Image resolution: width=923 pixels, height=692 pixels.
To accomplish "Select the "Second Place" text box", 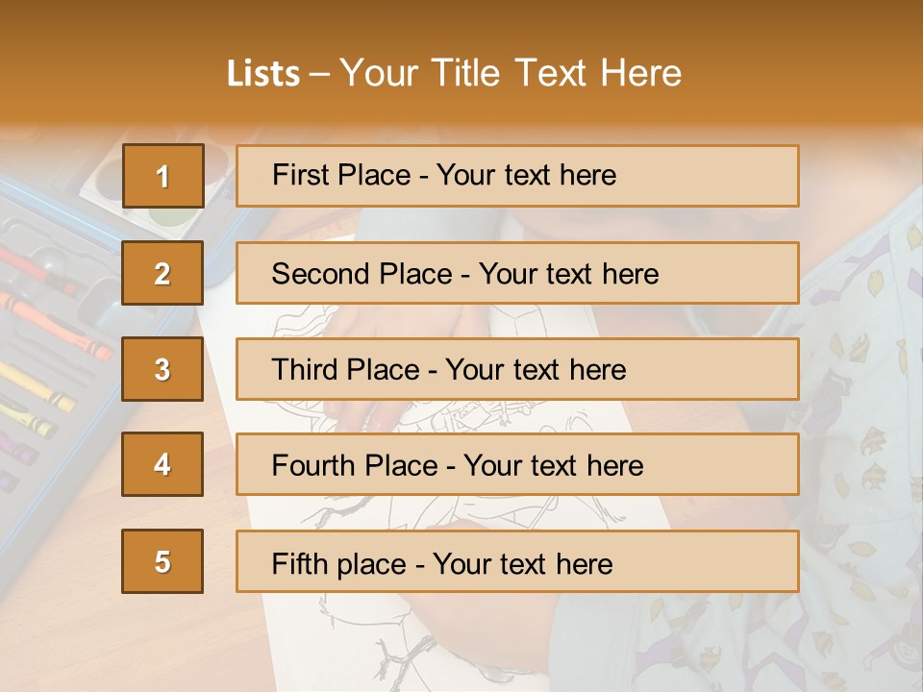I will point(517,273).
